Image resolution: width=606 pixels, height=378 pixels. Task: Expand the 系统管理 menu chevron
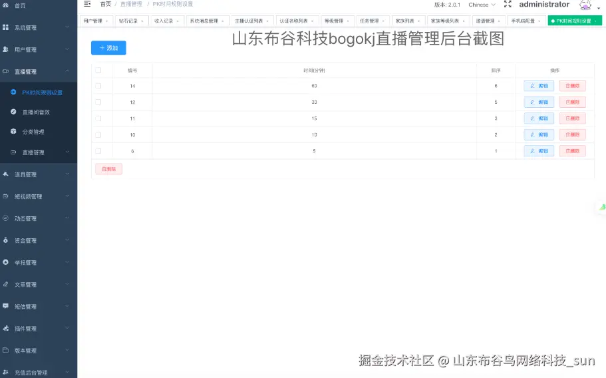[67, 27]
